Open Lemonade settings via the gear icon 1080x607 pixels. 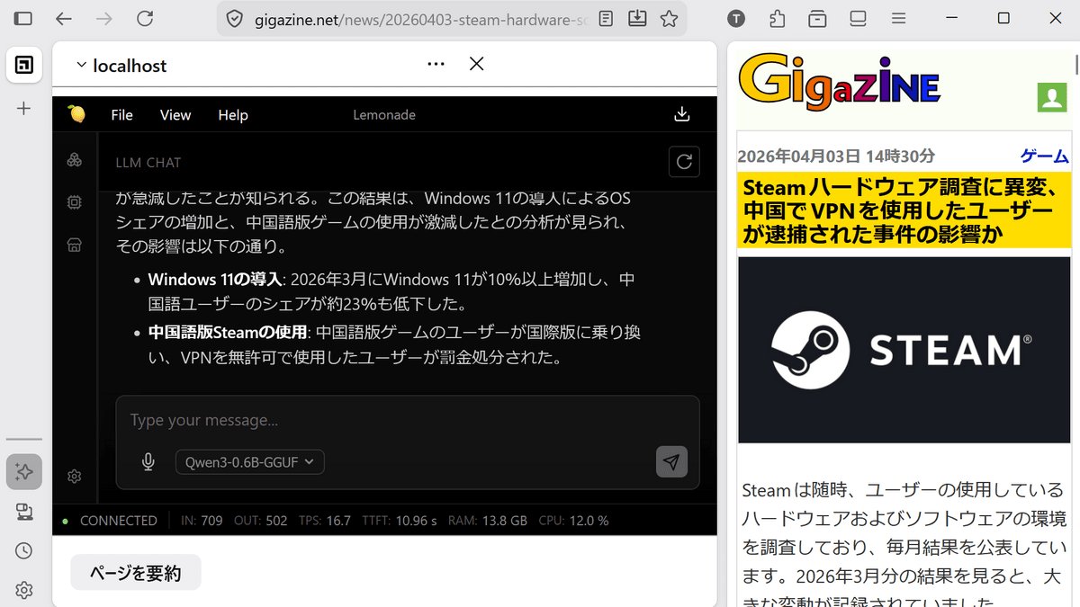(x=74, y=476)
